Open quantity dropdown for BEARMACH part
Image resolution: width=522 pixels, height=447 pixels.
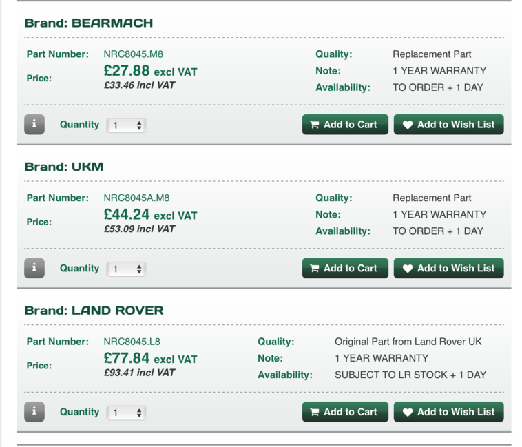tap(127, 125)
